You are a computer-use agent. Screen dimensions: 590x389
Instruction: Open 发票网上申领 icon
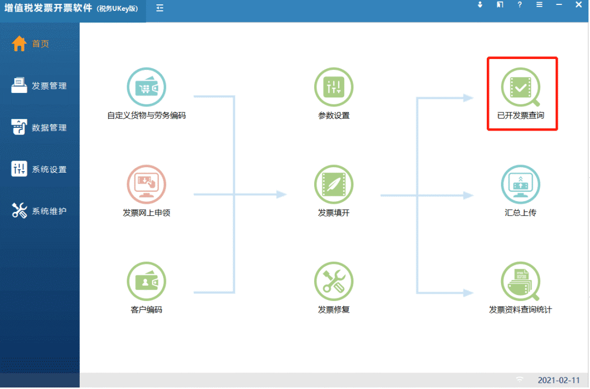(146, 184)
